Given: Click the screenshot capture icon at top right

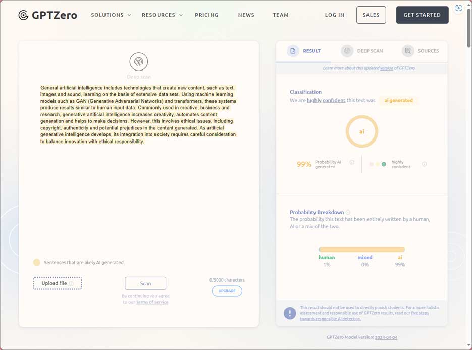Looking at the screenshot, I should click(458, 9).
